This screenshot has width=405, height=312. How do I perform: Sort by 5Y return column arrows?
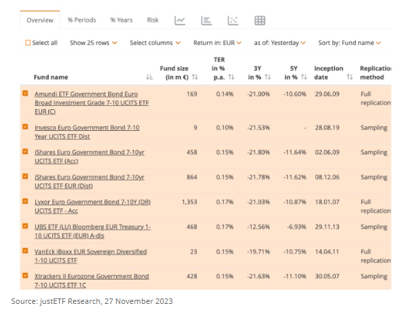(304, 77)
